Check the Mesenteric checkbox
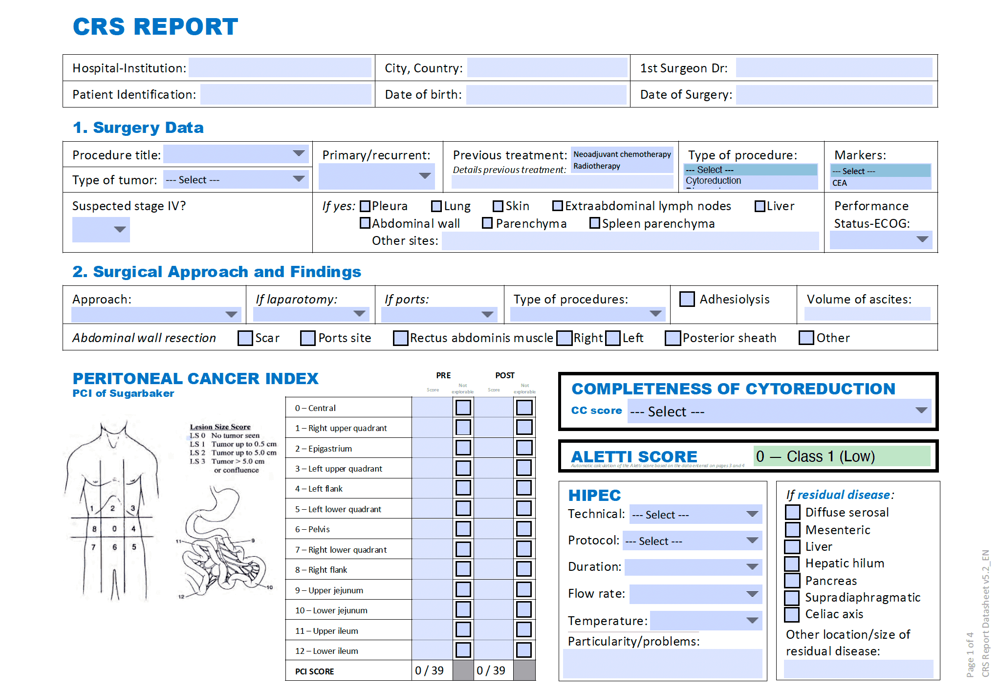The height and width of the screenshot is (692, 1000). 792,530
